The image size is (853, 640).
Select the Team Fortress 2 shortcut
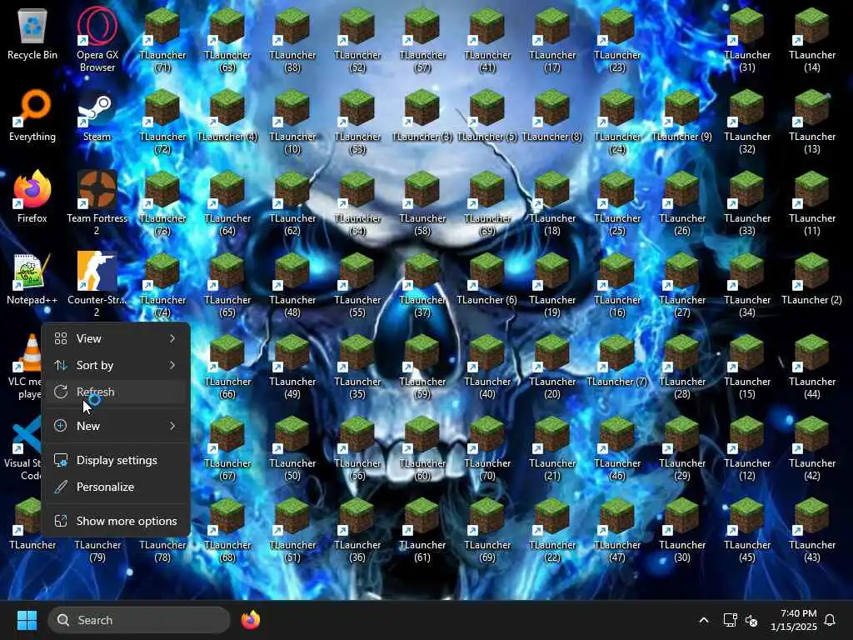point(97,203)
